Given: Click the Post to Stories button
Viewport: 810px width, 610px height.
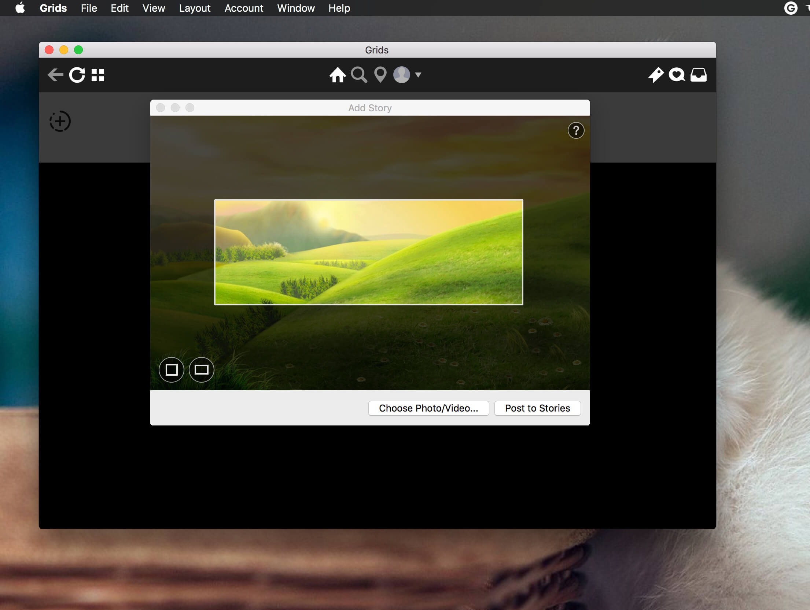Looking at the screenshot, I should point(537,408).
